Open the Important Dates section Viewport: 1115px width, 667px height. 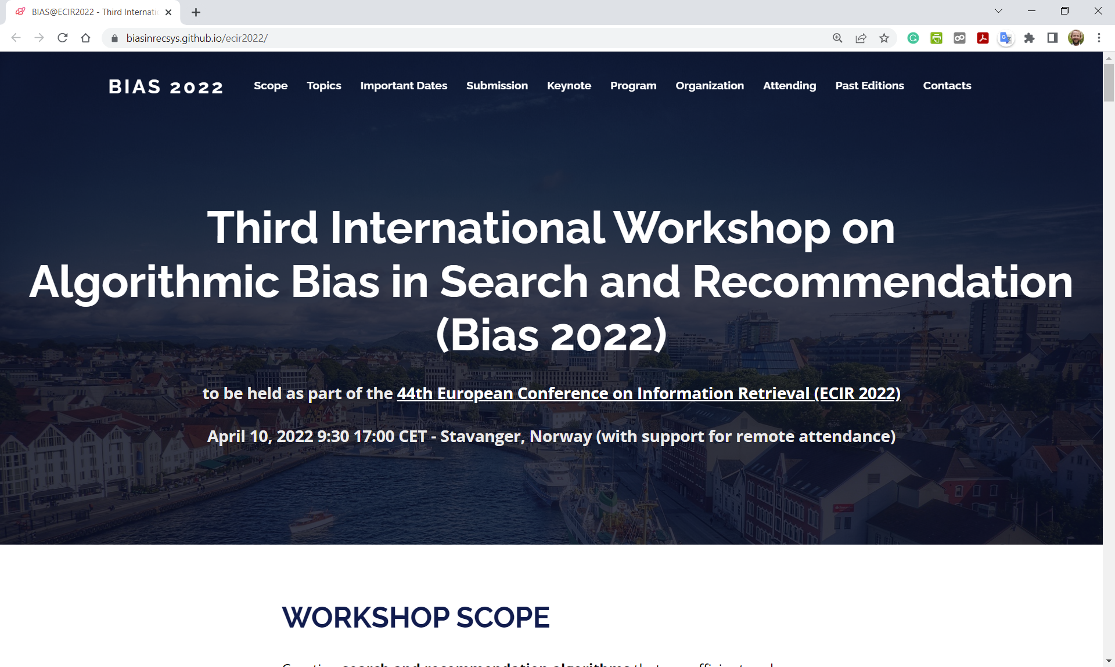(x=404, y=85)
